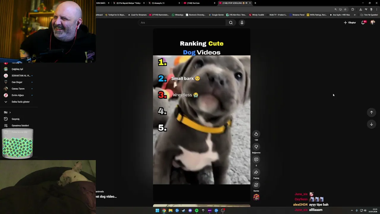Viewport: 380px width, 214px height.
Task: Share the Short with Paylaş icon
Action: (x=256, y=172)
